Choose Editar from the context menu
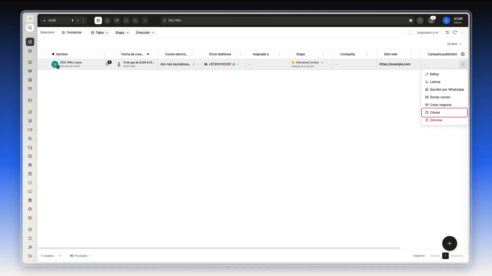The width and height of the screenshot is (492, 276). [x=444, y=74]
